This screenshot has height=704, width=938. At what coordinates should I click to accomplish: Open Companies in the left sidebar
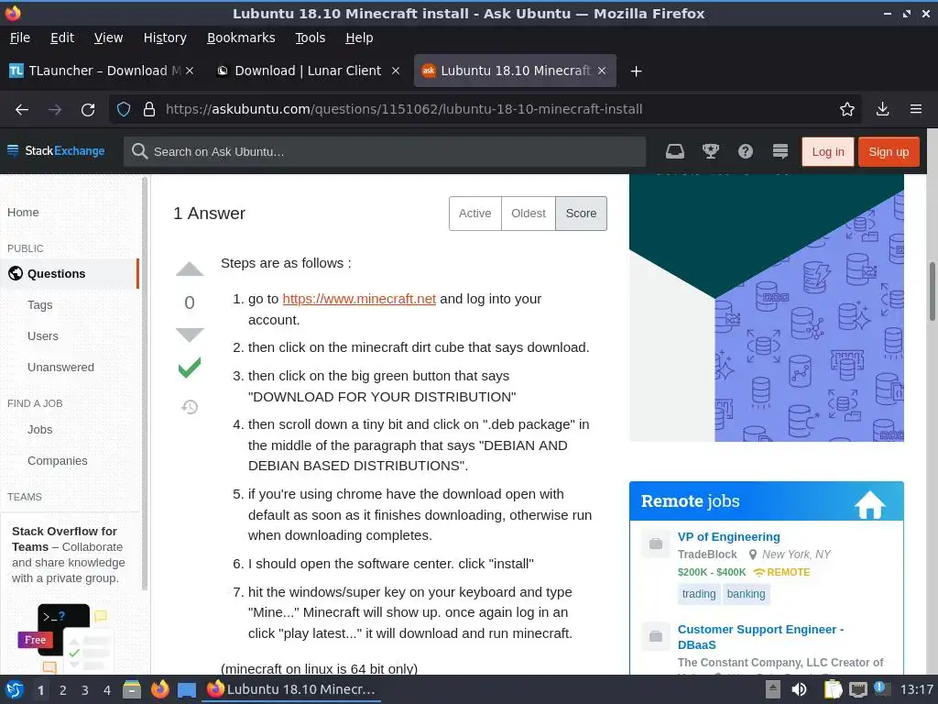58,461
